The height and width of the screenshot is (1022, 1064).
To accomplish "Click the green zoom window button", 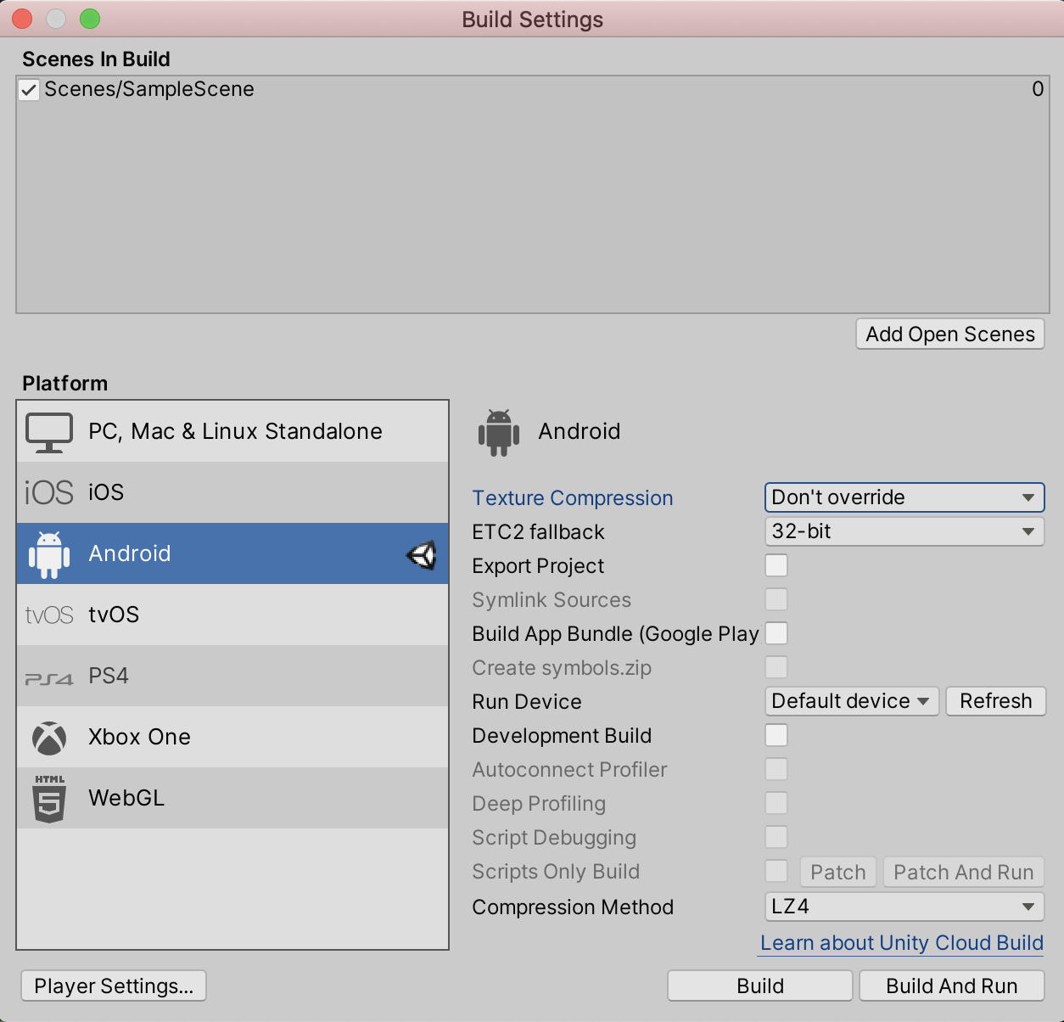I will click(90, 19).
